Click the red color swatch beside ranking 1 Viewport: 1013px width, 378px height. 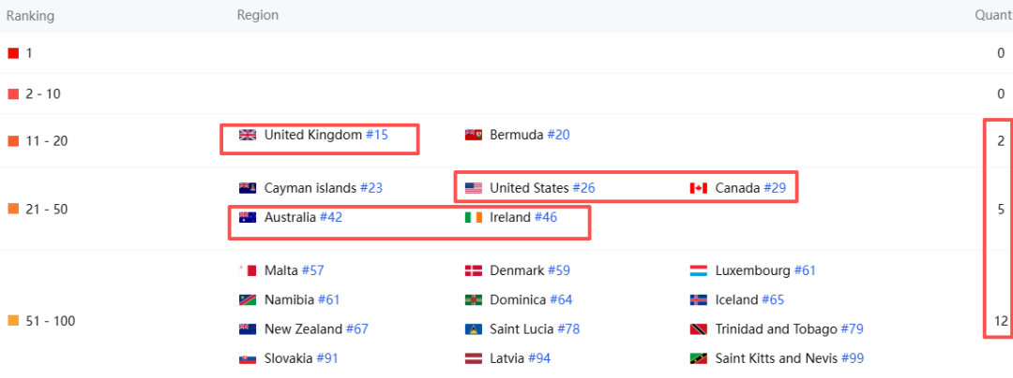pyautogui.click(x=13, y=53)
